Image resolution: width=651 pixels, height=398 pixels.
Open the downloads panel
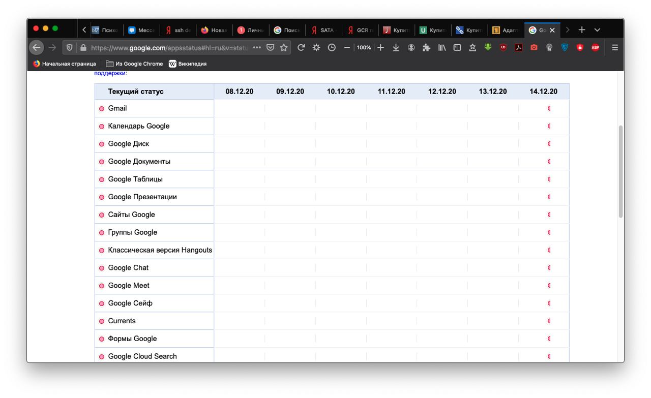[396, 48]
